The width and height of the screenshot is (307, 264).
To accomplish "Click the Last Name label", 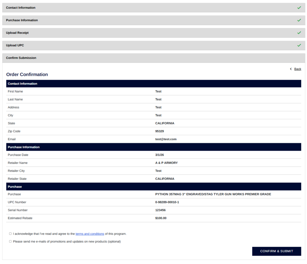I will click(x=15, y=99).
